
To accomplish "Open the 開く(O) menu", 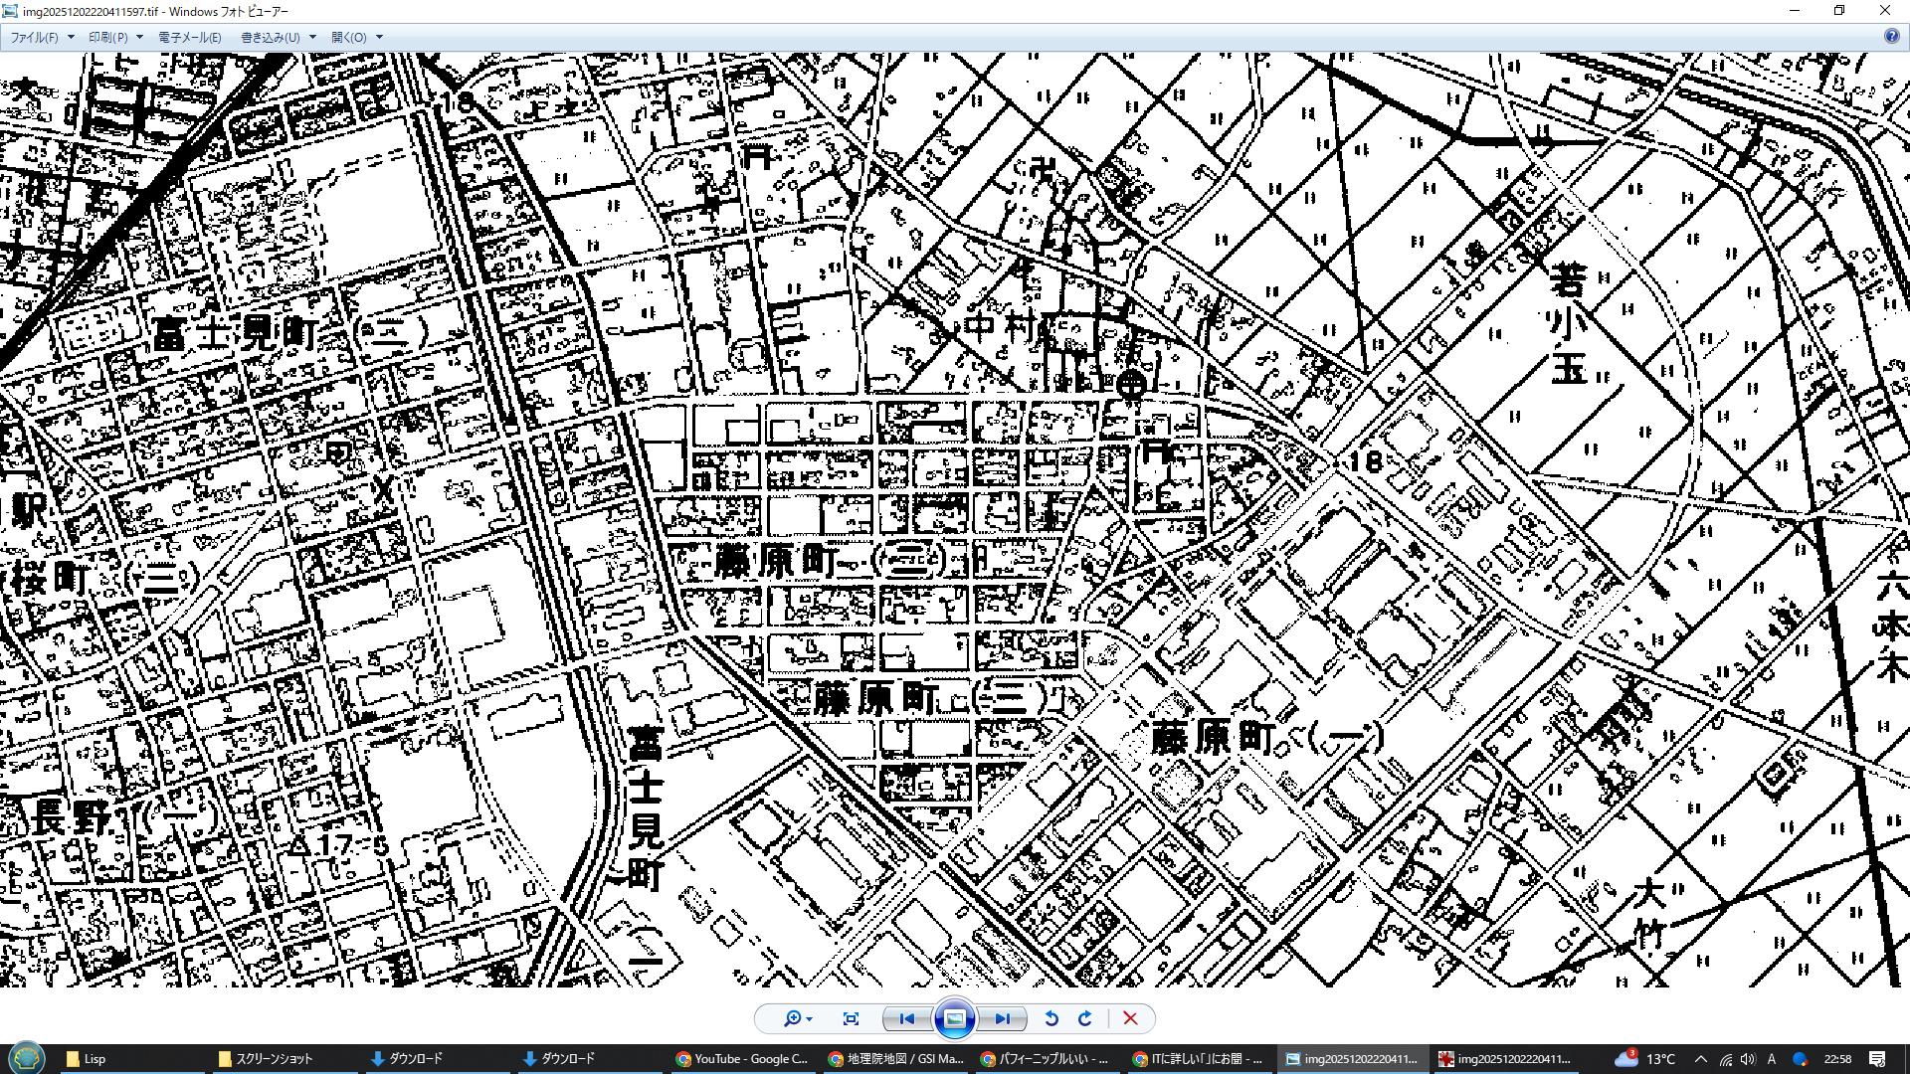I will [349, 37].
